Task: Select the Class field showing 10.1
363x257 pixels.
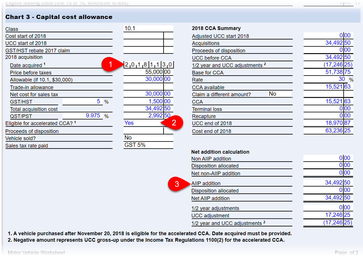Action: click(x=148, y=29)
